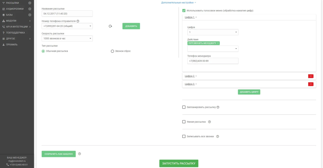Open the Цифра digit dropdown
The image size is (323, 168).
click(x=213, y=32)
